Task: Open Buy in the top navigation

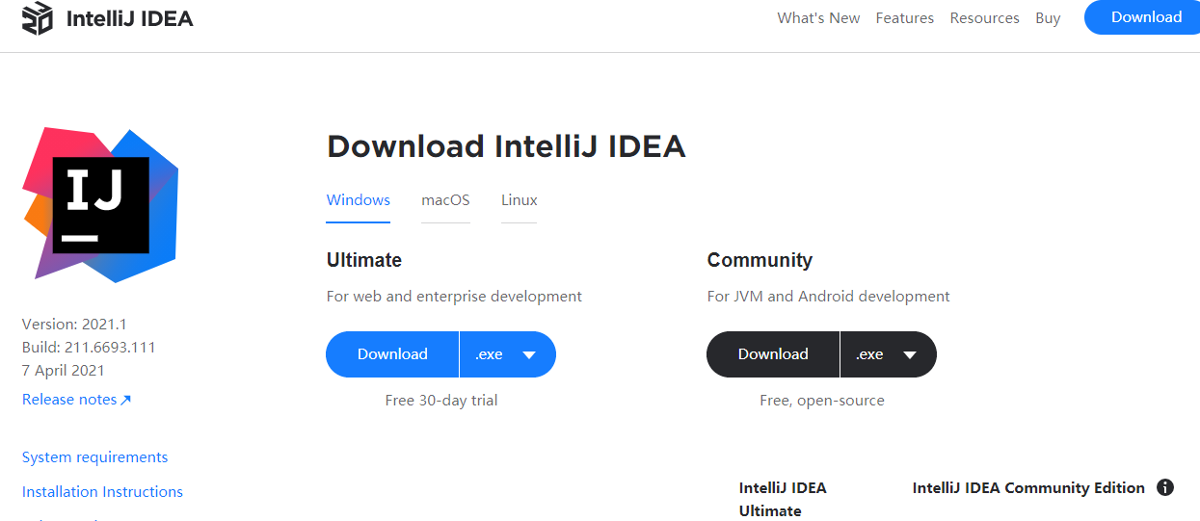Action: 1048,18
